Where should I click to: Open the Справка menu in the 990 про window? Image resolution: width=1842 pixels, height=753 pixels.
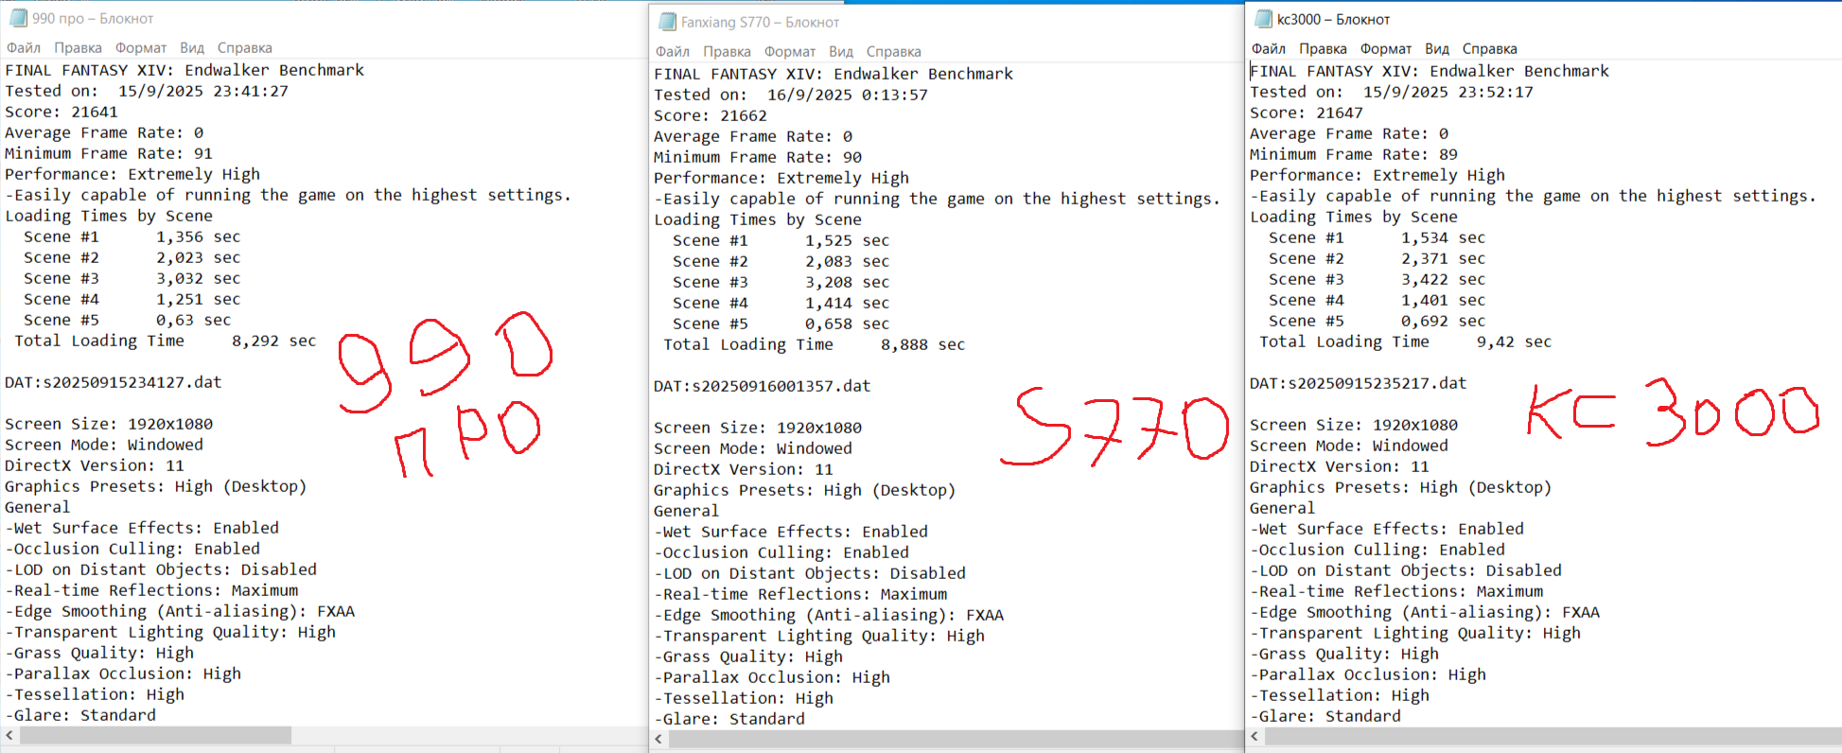pyautogui.click(x=245, y=48)
